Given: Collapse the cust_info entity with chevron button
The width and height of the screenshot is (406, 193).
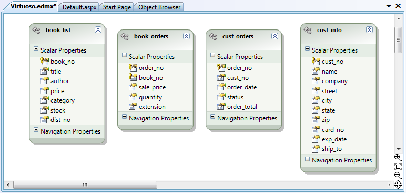Looking at the screenshot, I should 370,30.
